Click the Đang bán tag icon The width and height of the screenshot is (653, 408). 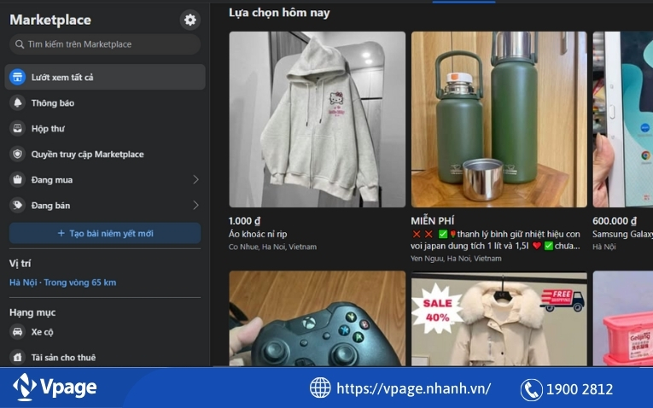coord(17,206)
